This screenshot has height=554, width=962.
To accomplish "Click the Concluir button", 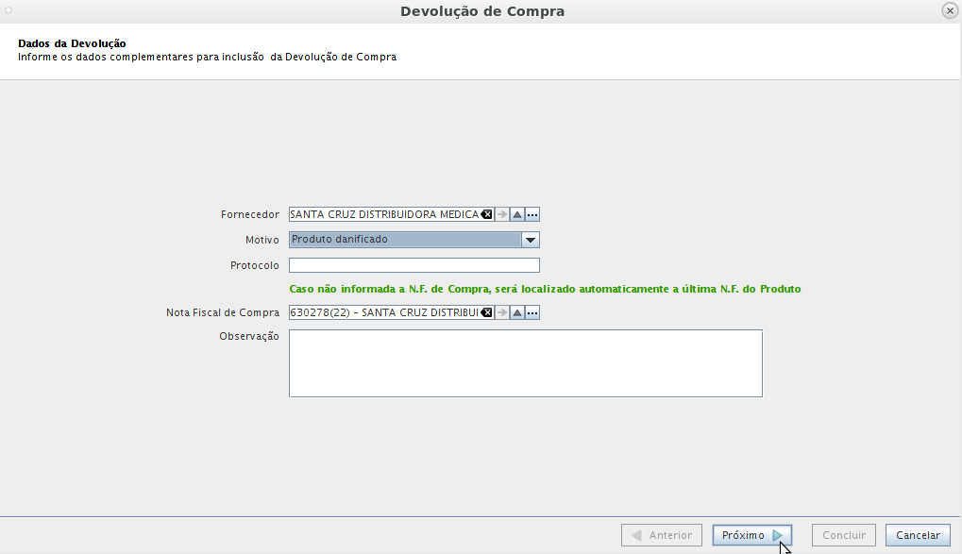I will [844, 535].
